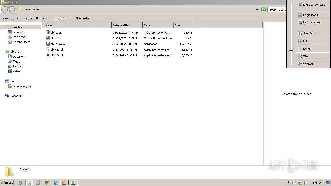The width and height of the screenshot is (331, 186).
Task: Click the Favorites star icon
Action: click(x=7, y=27)
